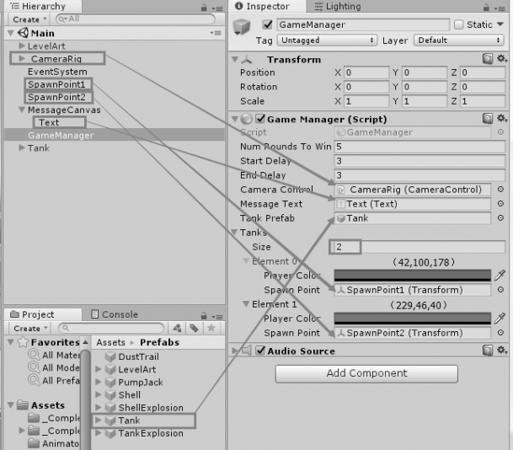Pick Element 1 player color with eyedropper
This screenshot has width=513, height=450.
500,318
